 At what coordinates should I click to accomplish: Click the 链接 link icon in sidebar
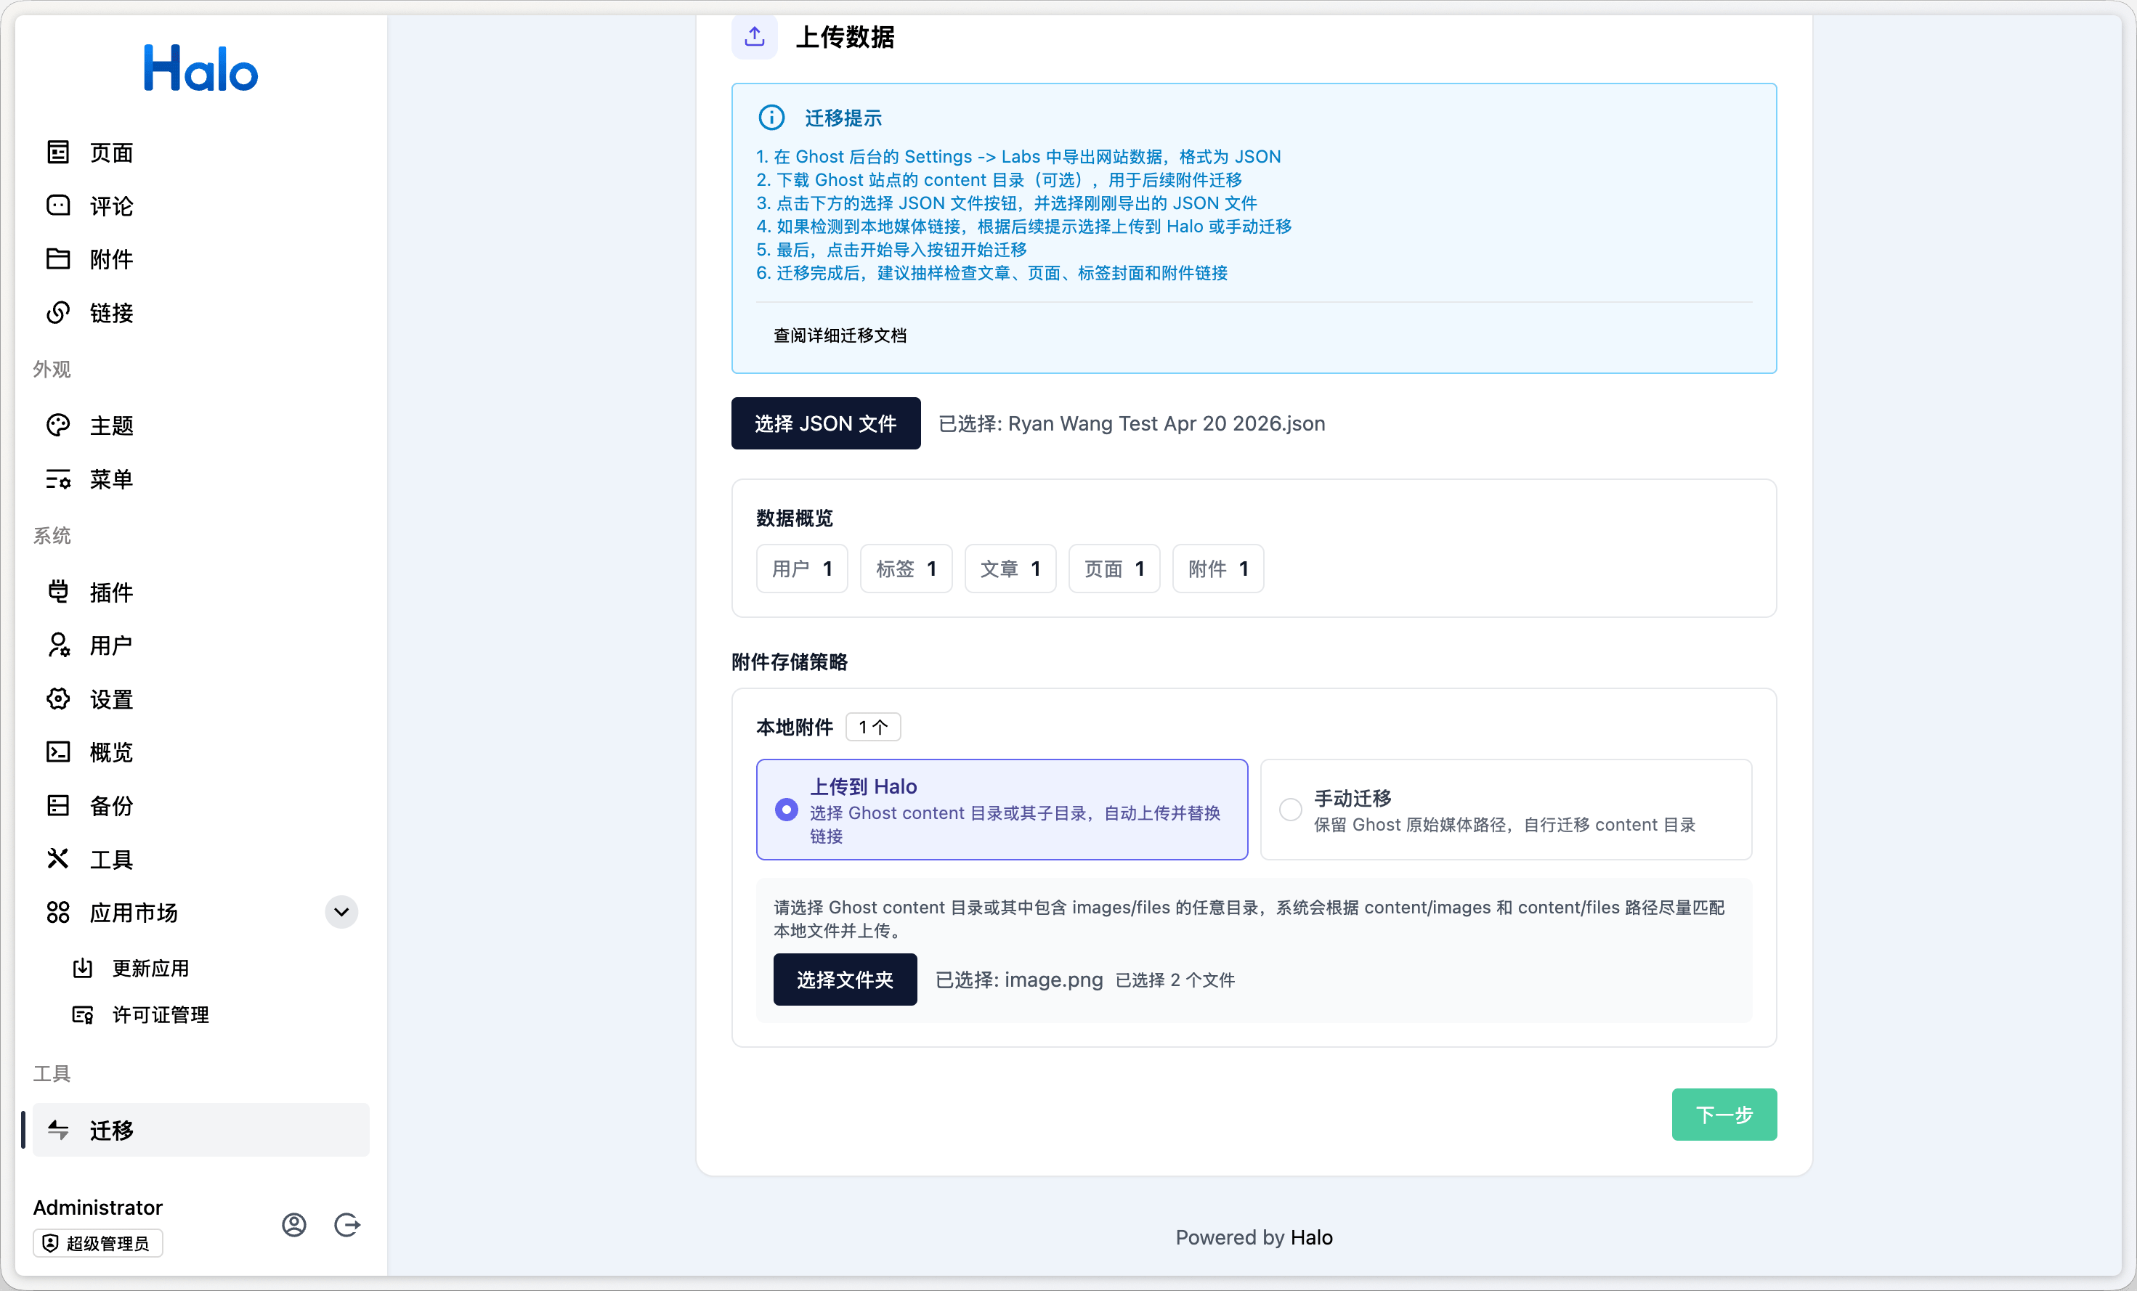(58, 312)
